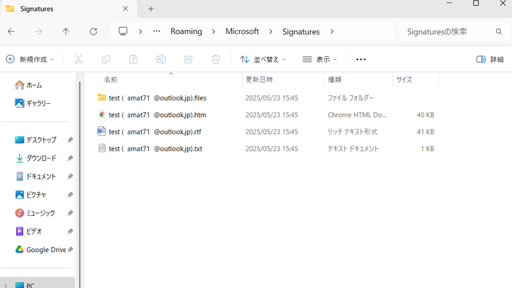Click the Chrome icon of .htm file
512x288 pixels.
pyautogui.click(x=102, y=115)
